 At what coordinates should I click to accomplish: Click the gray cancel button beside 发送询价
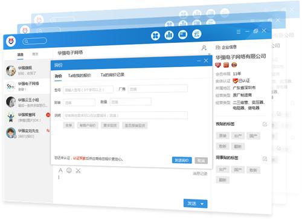point(201,161)
